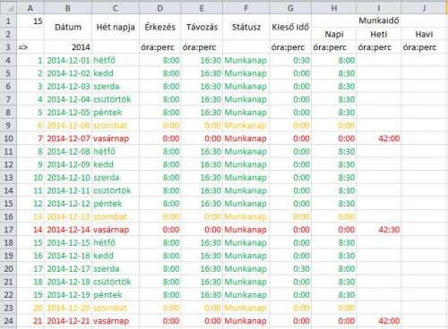Select date cell 2014-12-01
The image size is (448, 329).
click(x=68, y=61)
